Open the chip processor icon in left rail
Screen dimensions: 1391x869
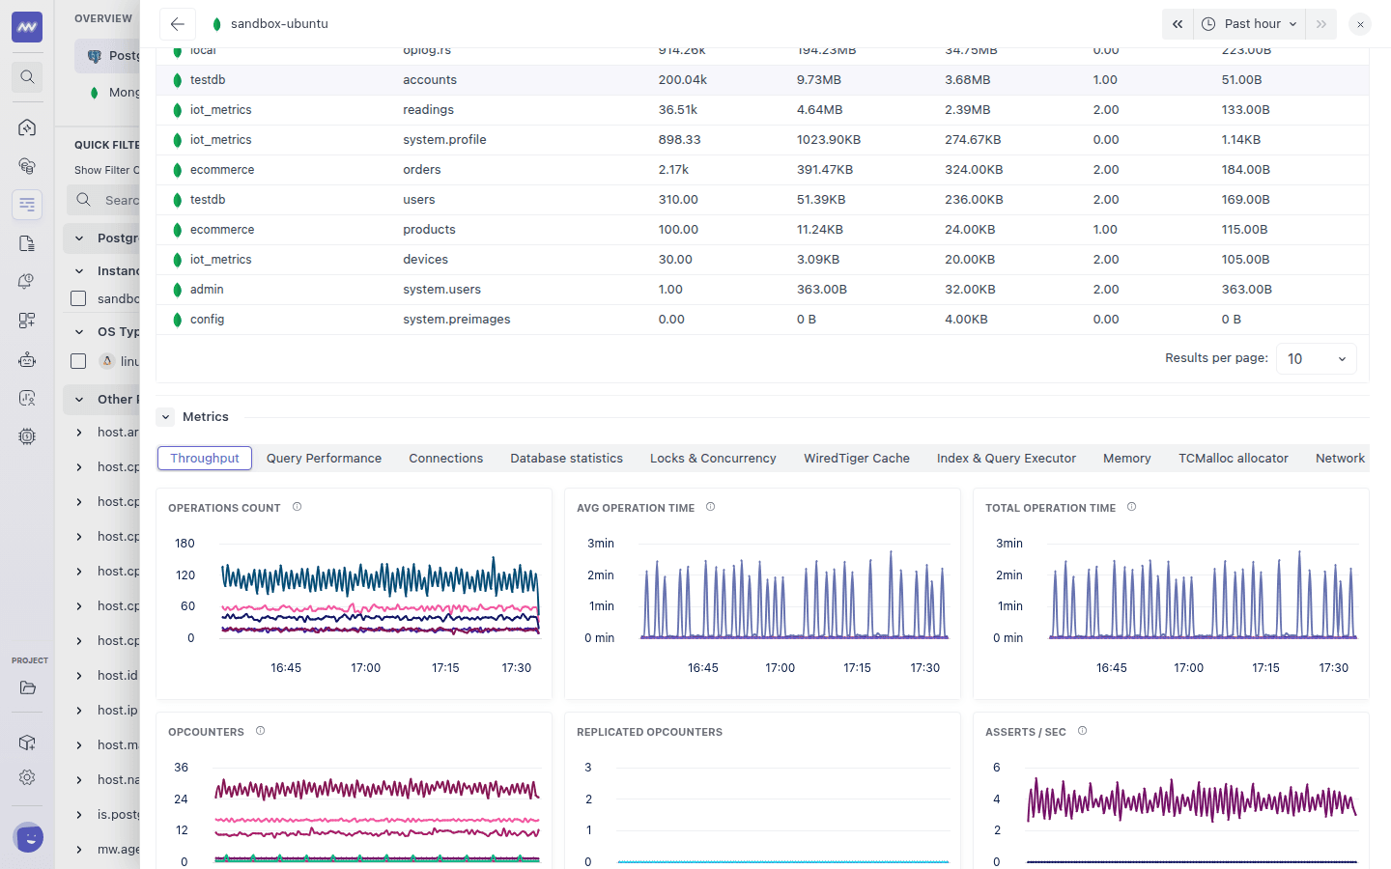click(27, 436)
